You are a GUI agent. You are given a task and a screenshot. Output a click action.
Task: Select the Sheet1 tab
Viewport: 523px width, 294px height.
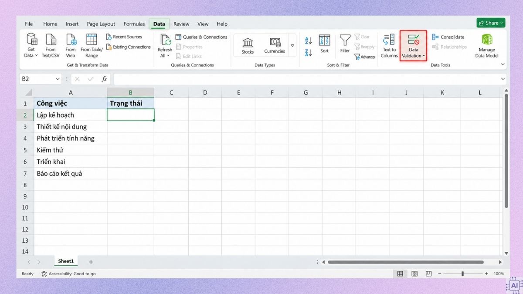[66, 261]
